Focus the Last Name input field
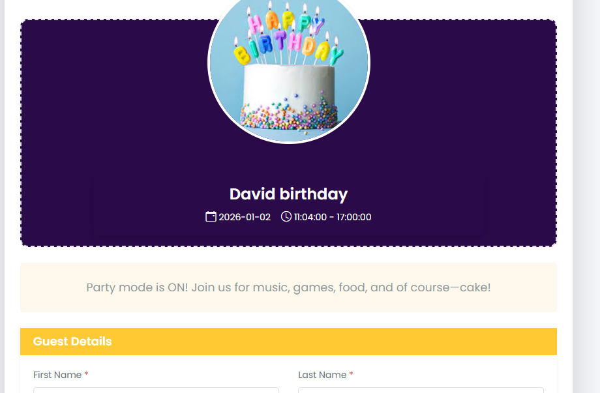The width and height of the screenshot is (600, 393). click(421, 390)
